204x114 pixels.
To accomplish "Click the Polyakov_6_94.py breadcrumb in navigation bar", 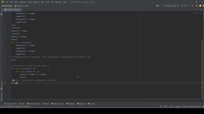I will pyautogui.click(x=22, y=6).
